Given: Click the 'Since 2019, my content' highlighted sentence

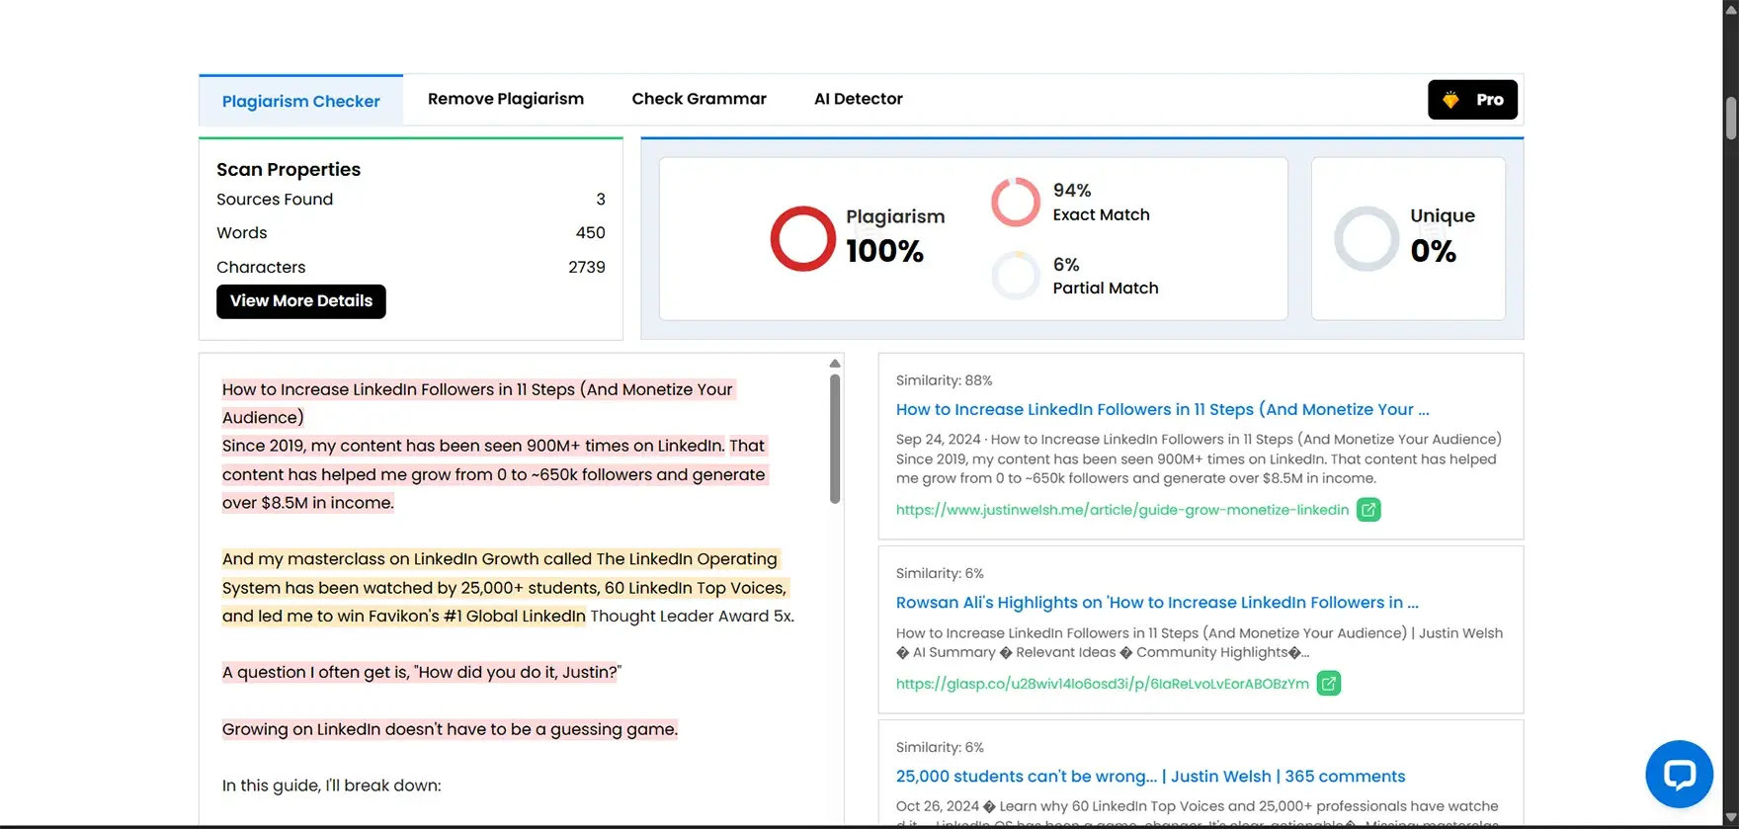Looking at the screenshot, I should pyautogui.click(x=474, y=446).
